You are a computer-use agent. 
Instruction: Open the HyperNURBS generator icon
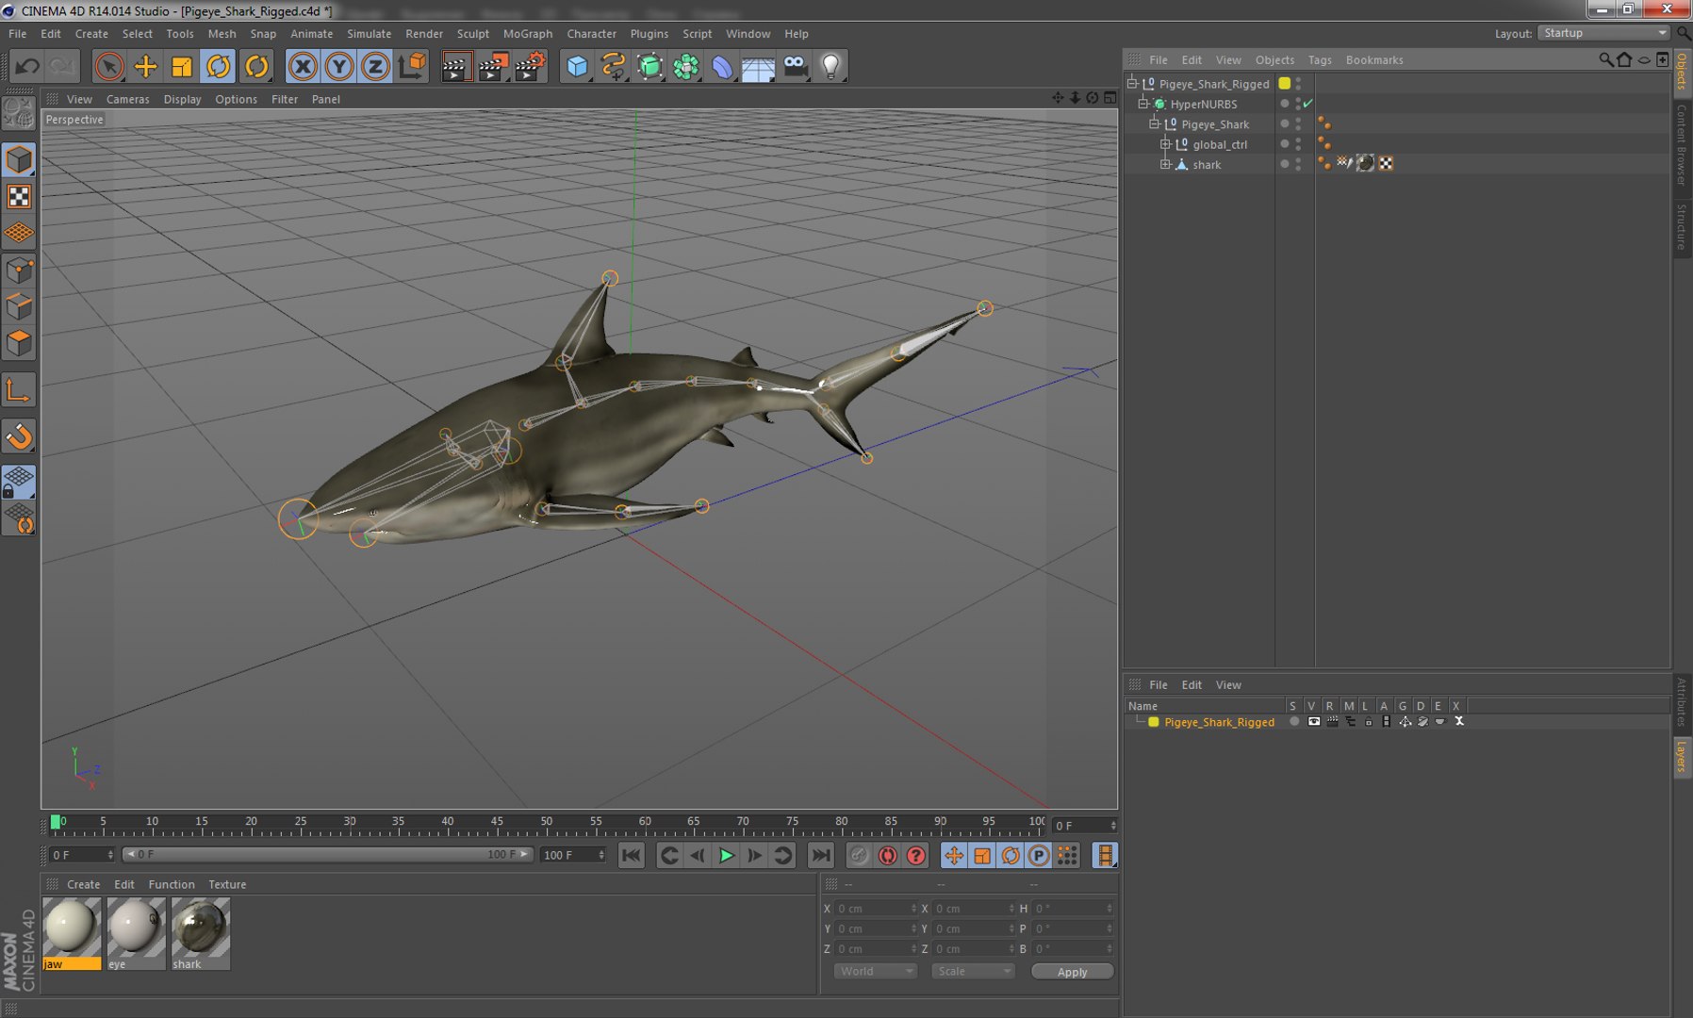(x=649, y=66)
